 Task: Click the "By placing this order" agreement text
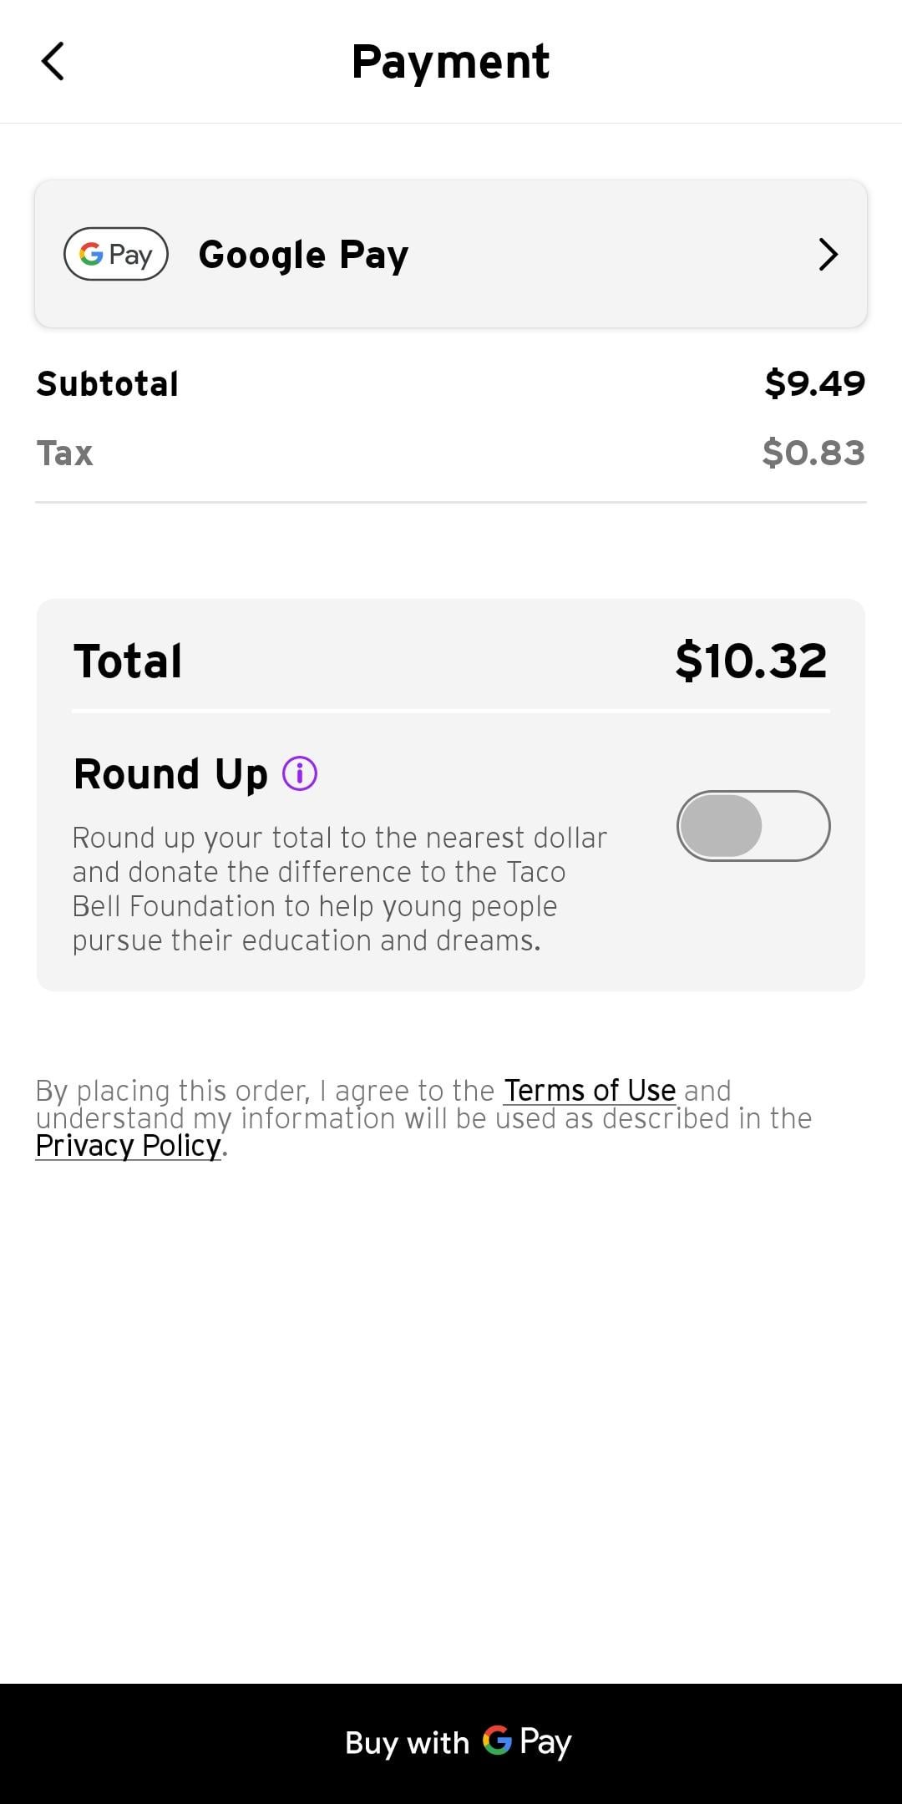pyautogui.click(x=267, y=1092)
